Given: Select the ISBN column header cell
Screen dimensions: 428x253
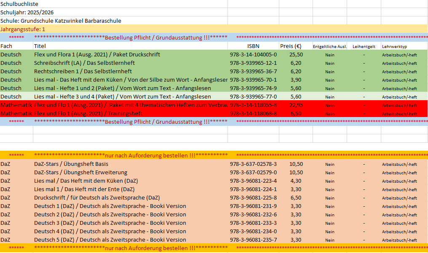Looking at the screenshot, I should pyautogui.click(x=253, y=46).
